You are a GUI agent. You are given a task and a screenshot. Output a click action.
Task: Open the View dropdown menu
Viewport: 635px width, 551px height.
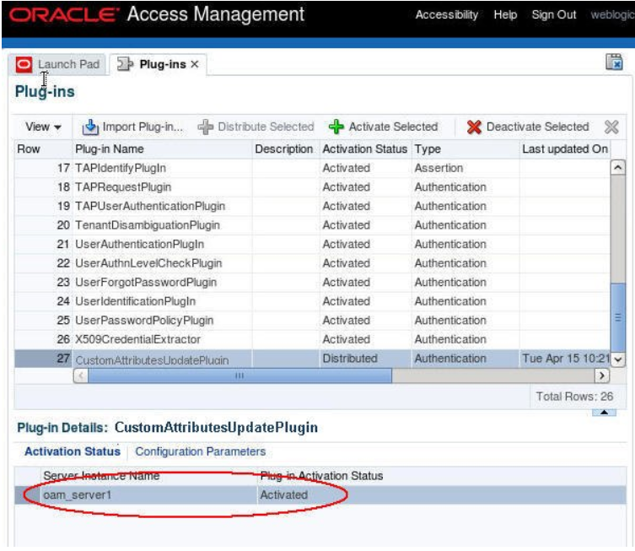click(43, 127)
